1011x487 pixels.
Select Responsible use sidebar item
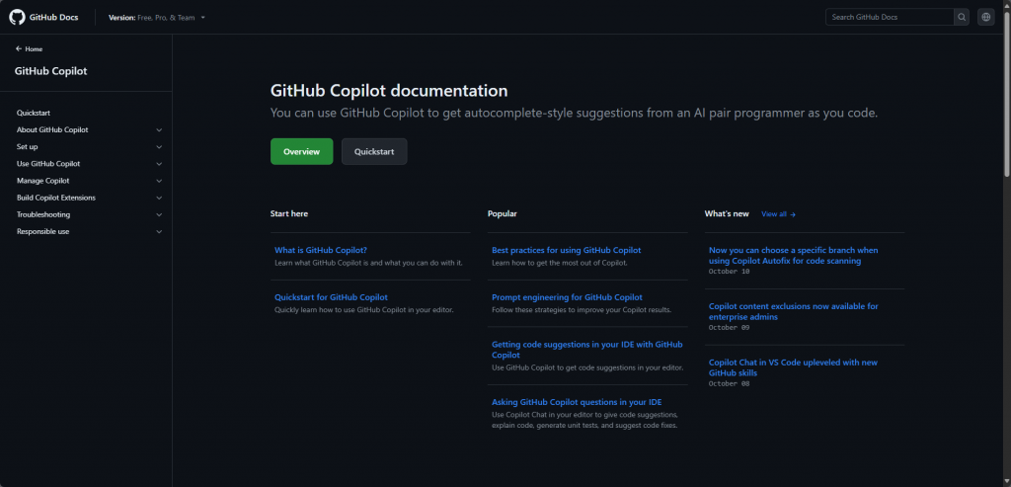tap(43, 231)
